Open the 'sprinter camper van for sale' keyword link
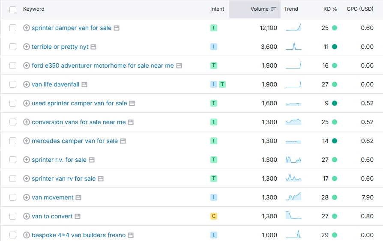Image resolution: width=383 pixels, height=241 pixels. [71, 28]
